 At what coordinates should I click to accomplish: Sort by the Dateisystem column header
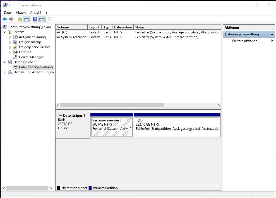(123, 27)
